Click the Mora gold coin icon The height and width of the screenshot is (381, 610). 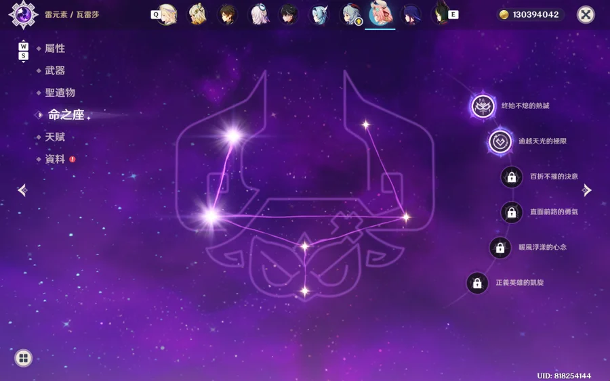pyautogui.click(x=504, y=15)
